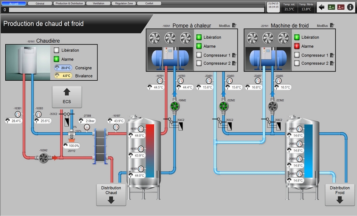Toggle Compresseur 2 of Machine de froid
This screenshot has width=357, height=216.
[297, 63]
